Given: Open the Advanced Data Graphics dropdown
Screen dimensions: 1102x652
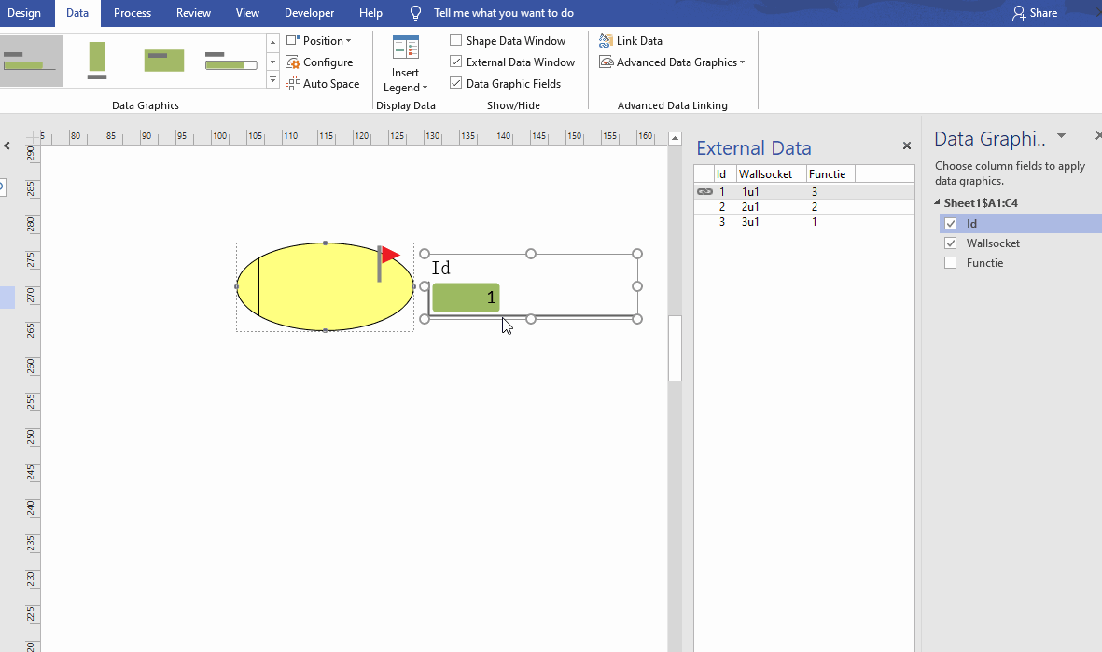Looking at the screenshot, I should (672, 62).
